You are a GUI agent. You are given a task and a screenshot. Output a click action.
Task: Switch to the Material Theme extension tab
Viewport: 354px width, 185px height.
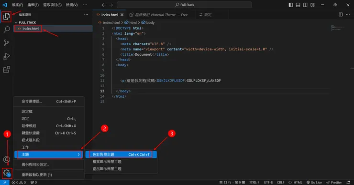pyautogui.click(x=159, y=15)
